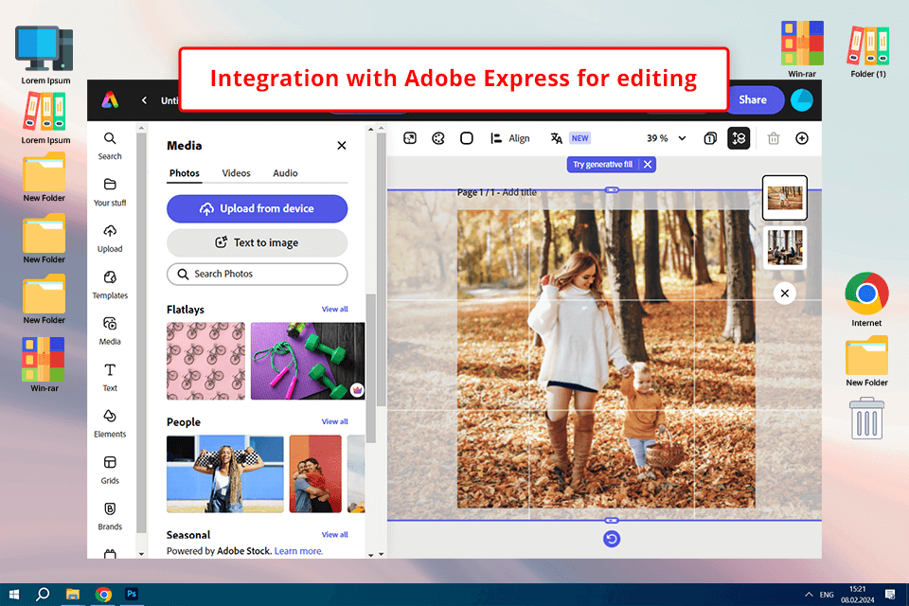
Task: Click the background shape square icon
Action: (x=467, y=138)
